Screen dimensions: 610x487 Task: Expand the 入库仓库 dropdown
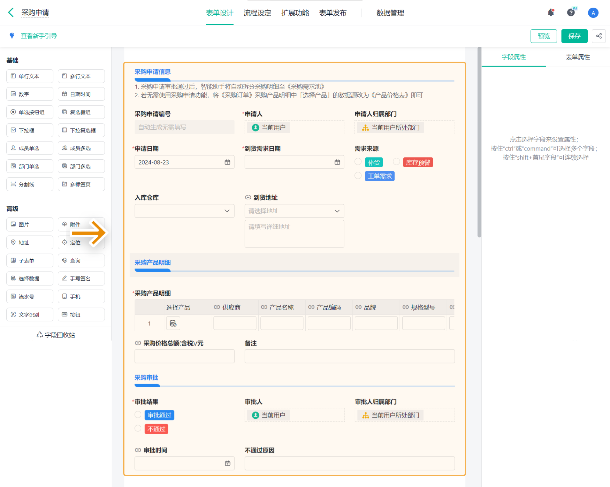[184, 211]
